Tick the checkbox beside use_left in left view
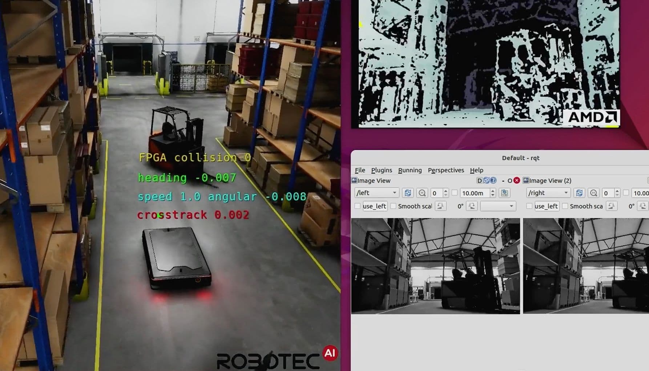Viewport: 649px width, 371px height. tap(358, 206)
